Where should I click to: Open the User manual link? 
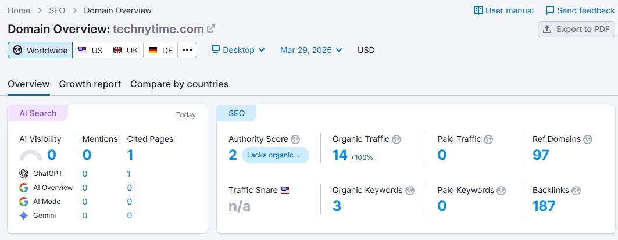503,10
